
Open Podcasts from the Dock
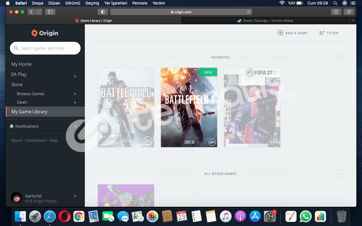(240, 217)
